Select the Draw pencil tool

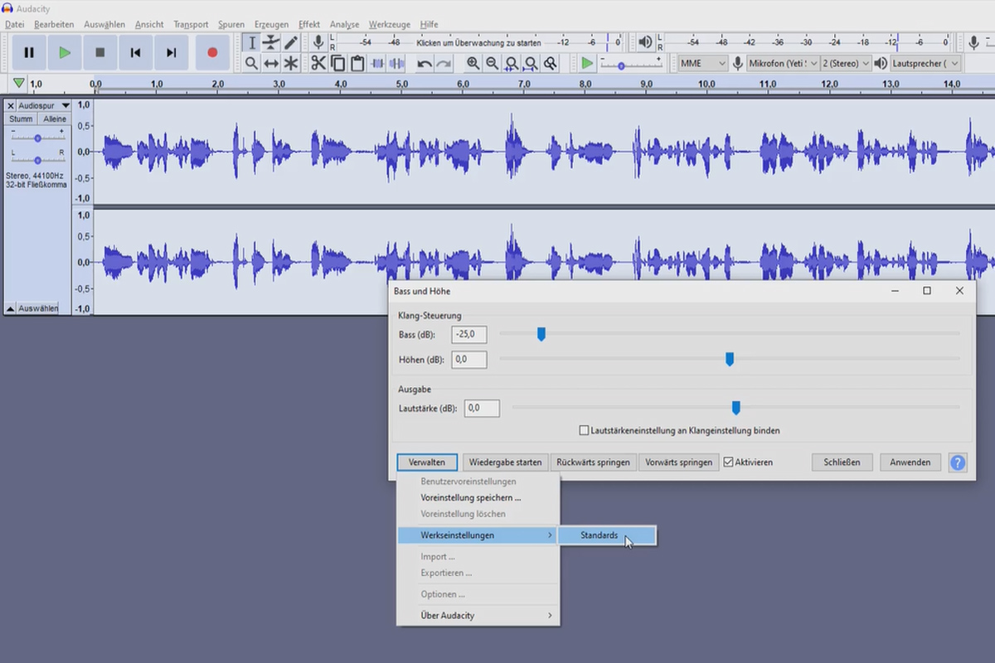click(x=291, y=42)
